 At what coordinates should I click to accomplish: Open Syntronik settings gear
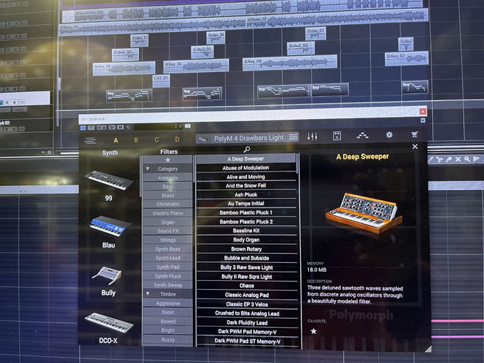(389, 135)
